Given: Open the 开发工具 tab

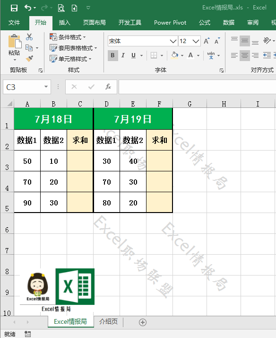Looking at the screenshot, I should pyautogui.click(x=129, y=22).
